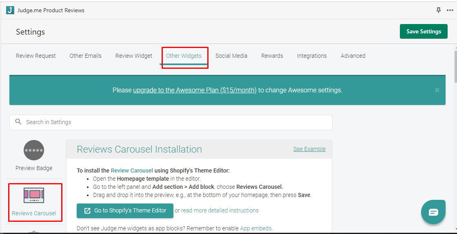457x234 pixels.
Task: Go to the Social Media tab
Action: (231, 56)
